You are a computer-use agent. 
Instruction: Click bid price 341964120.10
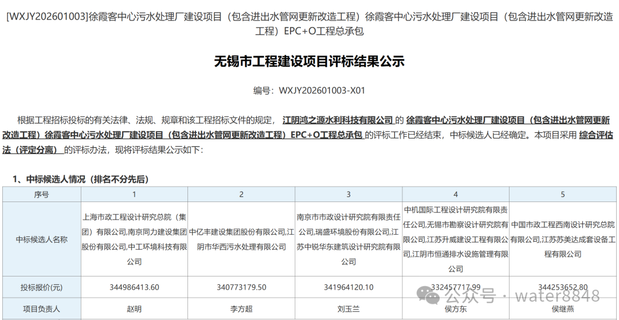pyautogui.click(x=348, y=287)
